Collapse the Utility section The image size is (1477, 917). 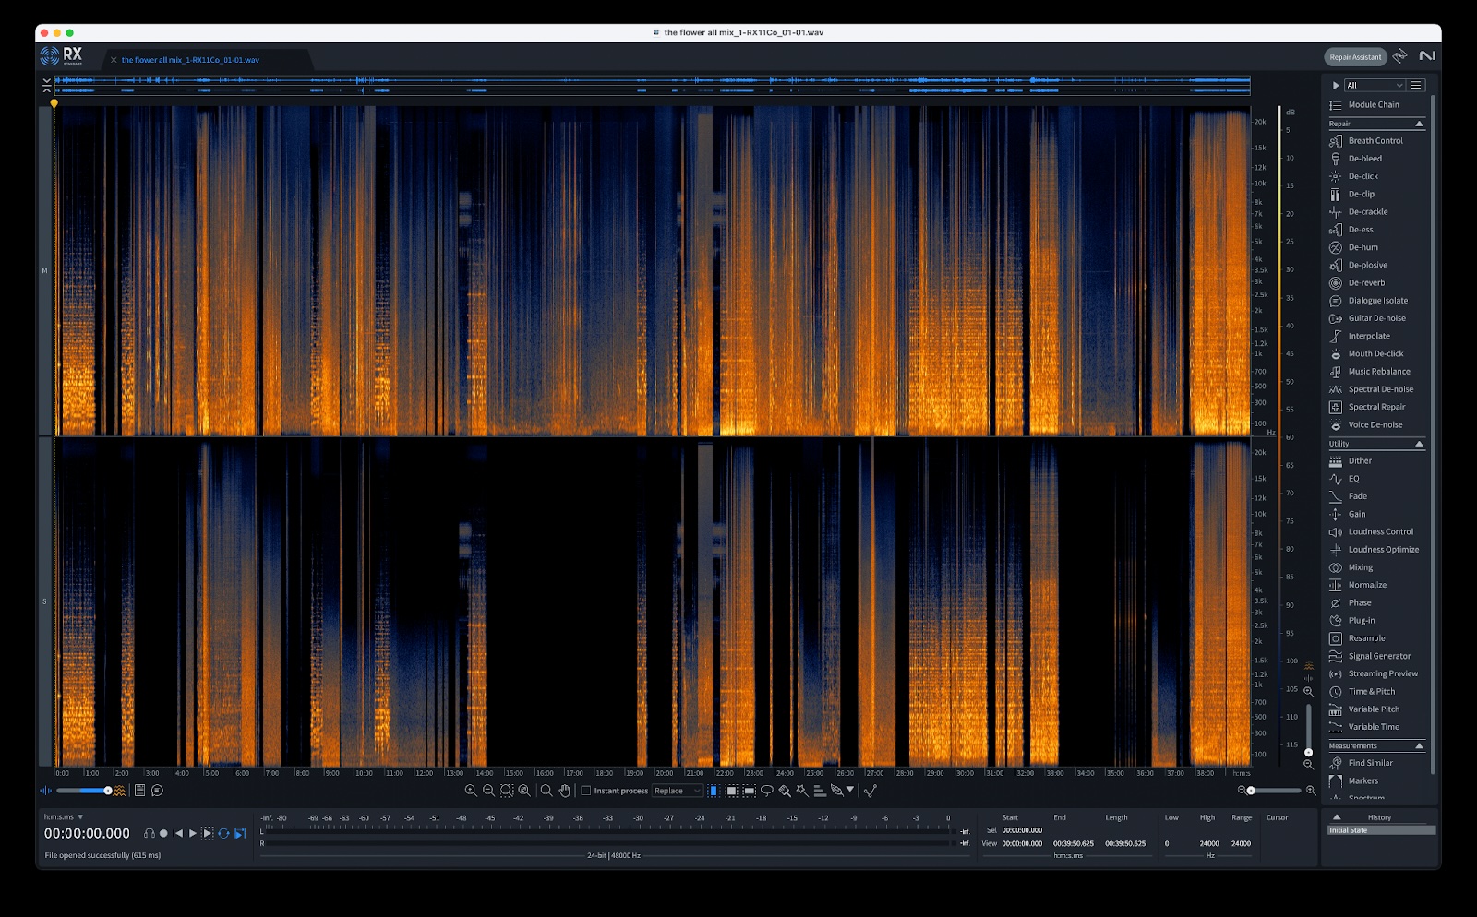click(x=1419, y=444)
